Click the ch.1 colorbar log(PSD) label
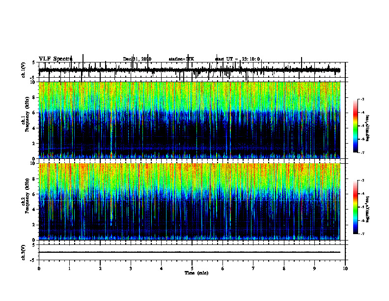389x301 pixels. tap(368, 128)
